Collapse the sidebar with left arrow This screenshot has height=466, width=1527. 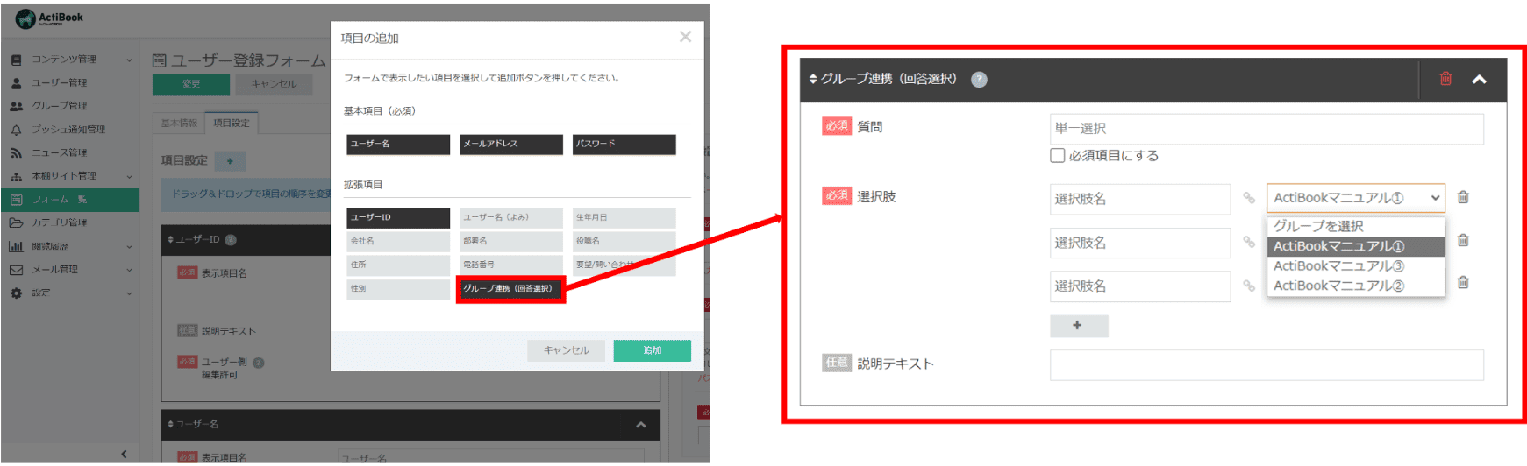tap(124, 454)
